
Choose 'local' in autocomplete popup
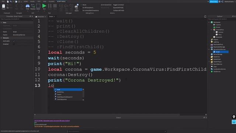tap(68, 89)
